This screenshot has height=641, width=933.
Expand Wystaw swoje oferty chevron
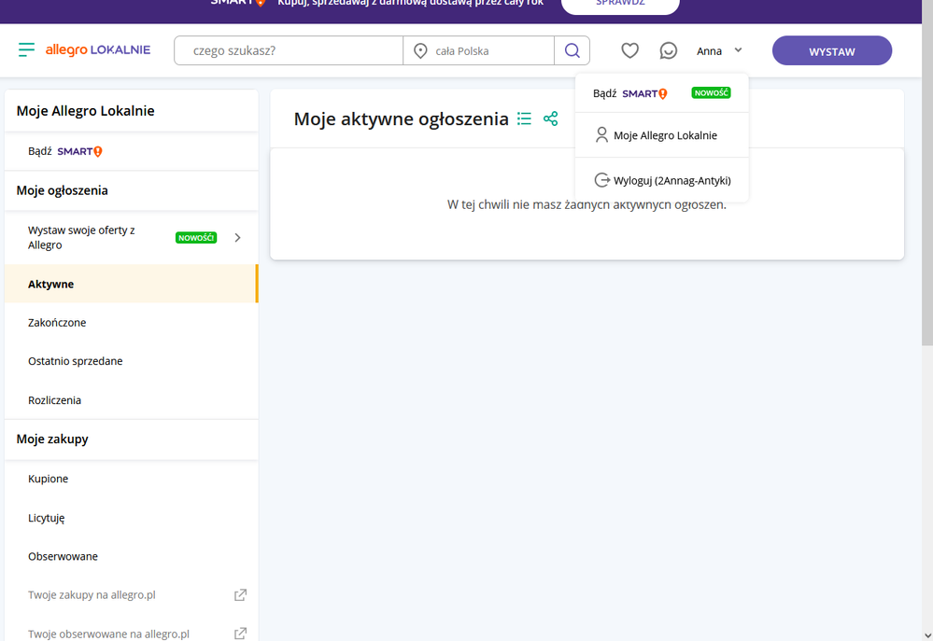click(x=237, y=237)
